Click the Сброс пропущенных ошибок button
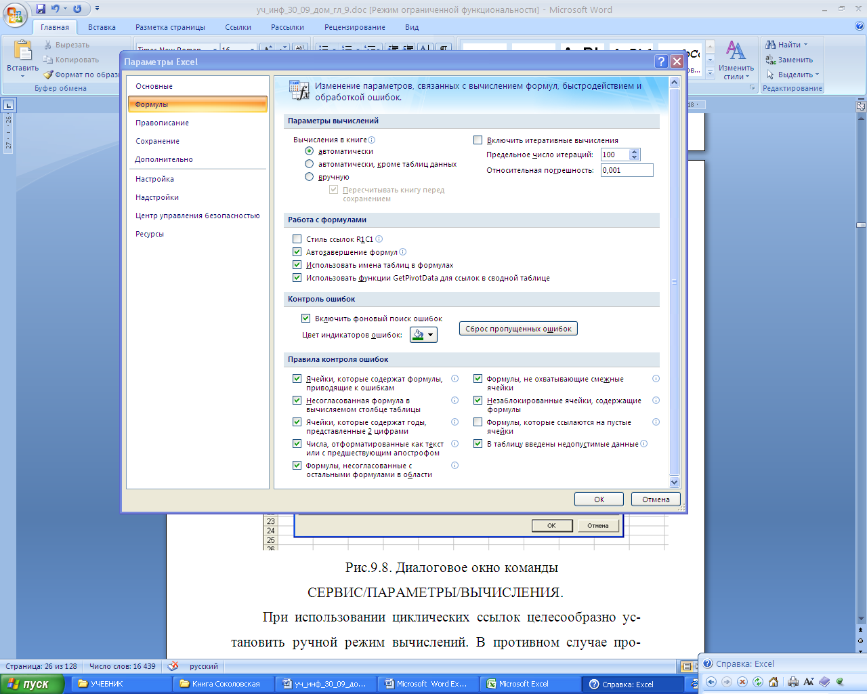Screen dimensions: 867x694 click(518, 329)
